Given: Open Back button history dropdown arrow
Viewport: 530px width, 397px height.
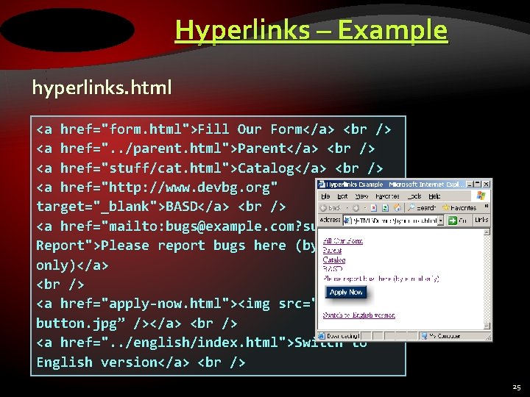Looking at the screenshot, I should click(347, 208).
